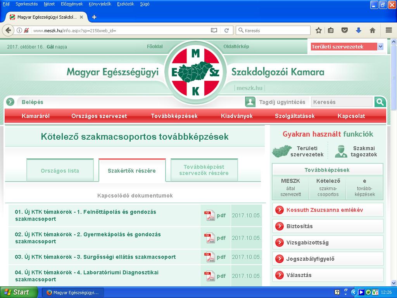Open Szolgáltatások navigation item

tap(295, 116)
